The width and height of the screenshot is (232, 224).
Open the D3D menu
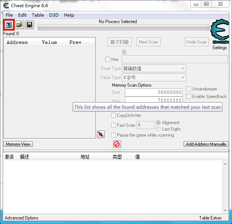click(54, 15)
